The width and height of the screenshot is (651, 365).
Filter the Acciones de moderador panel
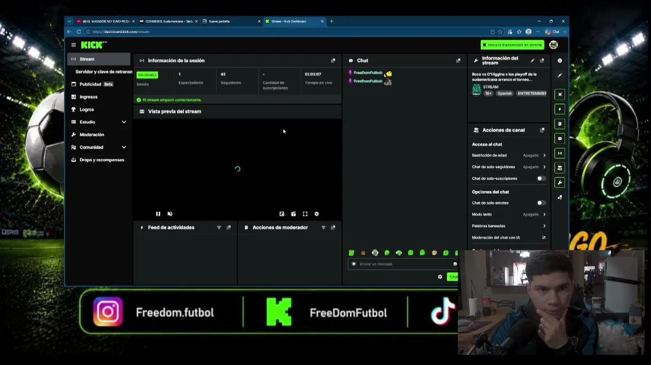tap(323, 228)
